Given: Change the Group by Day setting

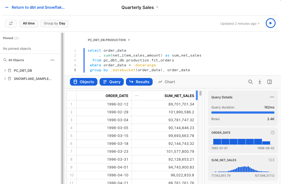Looking at the screenshot, I should pyautogui.click(x=54, y=24).
